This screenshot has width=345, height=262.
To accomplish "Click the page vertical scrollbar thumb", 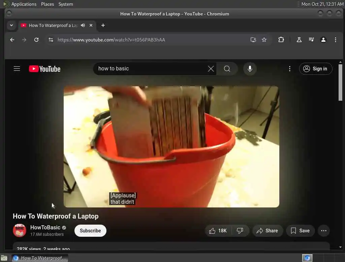I will 340,83.
